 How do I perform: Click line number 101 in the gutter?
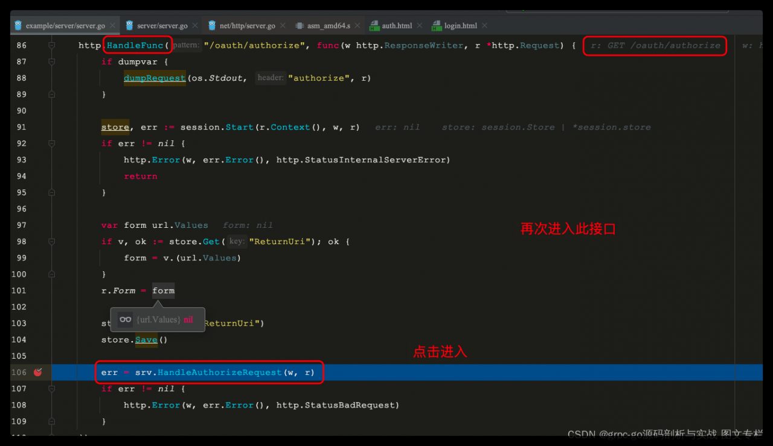click(20, 291)
